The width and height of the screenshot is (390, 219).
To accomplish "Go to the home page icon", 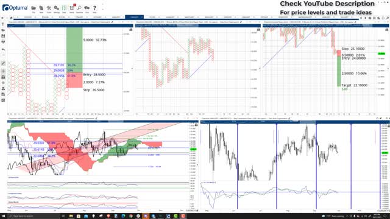I will (11, 18).
